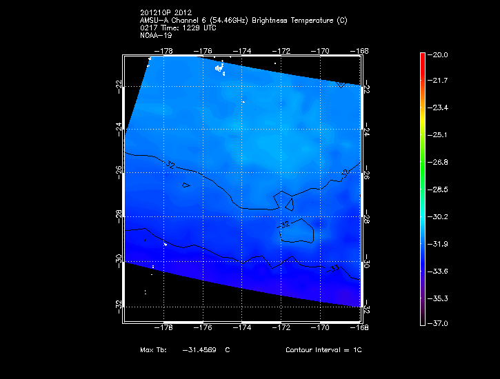This screenshot has height=379, width=500.
Task: Click the AMSU-A Channel 6 title text
Action: tap(243, 21)
